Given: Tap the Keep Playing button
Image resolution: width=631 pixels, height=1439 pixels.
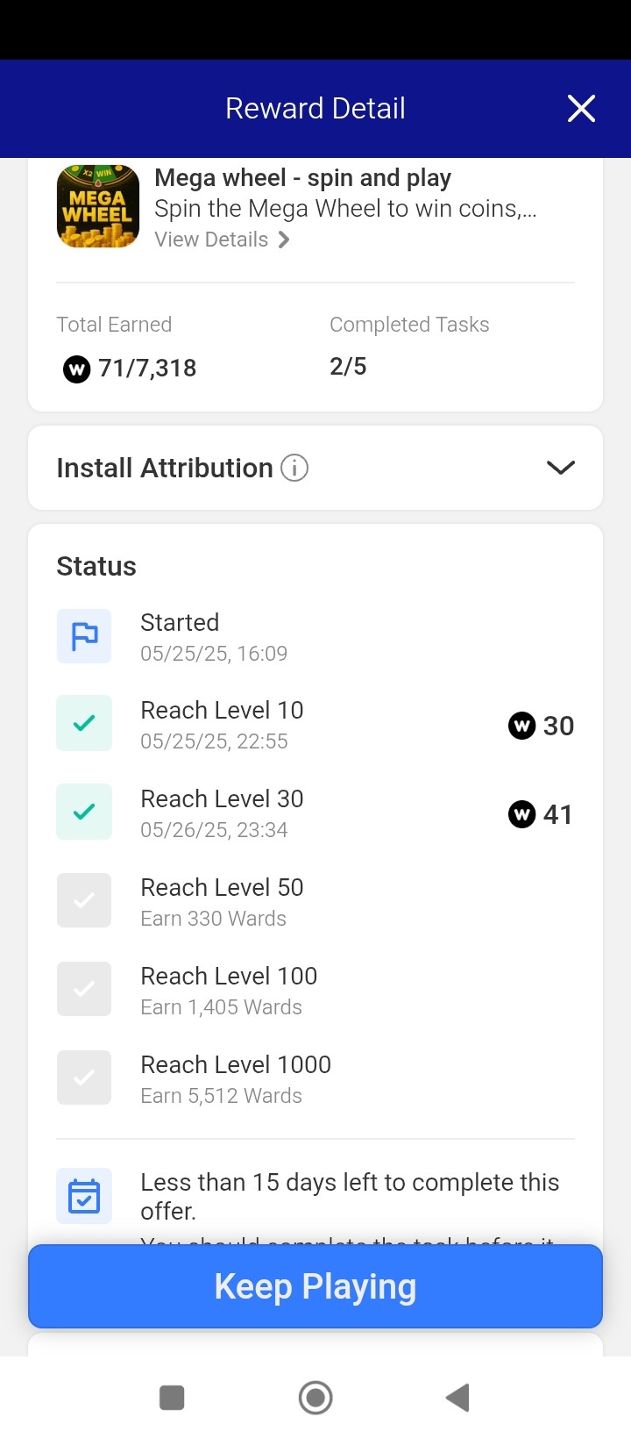Looking at the screenshot, I should point(315,1286).
